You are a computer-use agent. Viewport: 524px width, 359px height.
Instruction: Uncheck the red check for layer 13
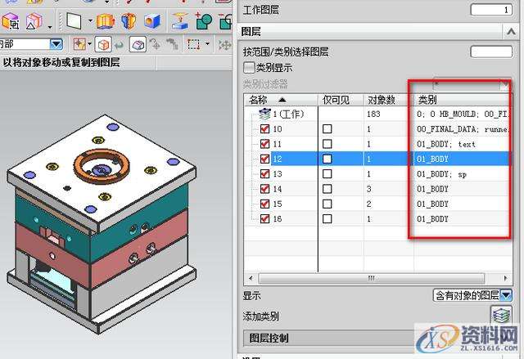(264, 174)
